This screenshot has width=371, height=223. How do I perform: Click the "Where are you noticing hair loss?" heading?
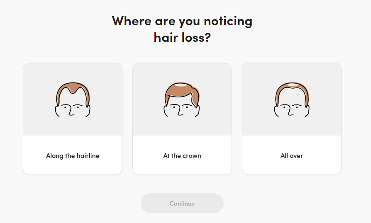(182, 29)
